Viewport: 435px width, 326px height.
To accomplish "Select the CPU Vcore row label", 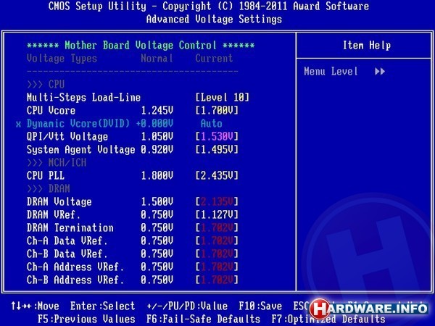I will coord(51,111).
